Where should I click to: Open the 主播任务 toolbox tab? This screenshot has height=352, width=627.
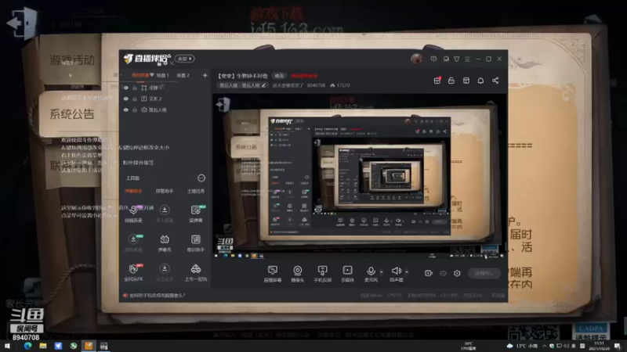pos(195,191)
